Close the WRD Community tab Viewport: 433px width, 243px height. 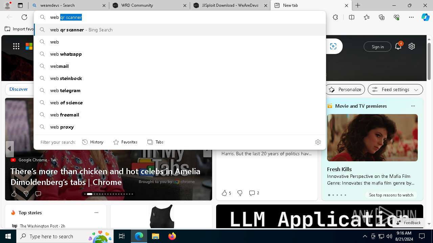click(x=185, y=5)
